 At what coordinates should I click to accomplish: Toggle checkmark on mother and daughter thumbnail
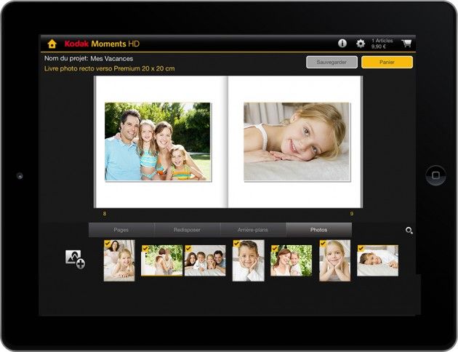pos(274,249)
